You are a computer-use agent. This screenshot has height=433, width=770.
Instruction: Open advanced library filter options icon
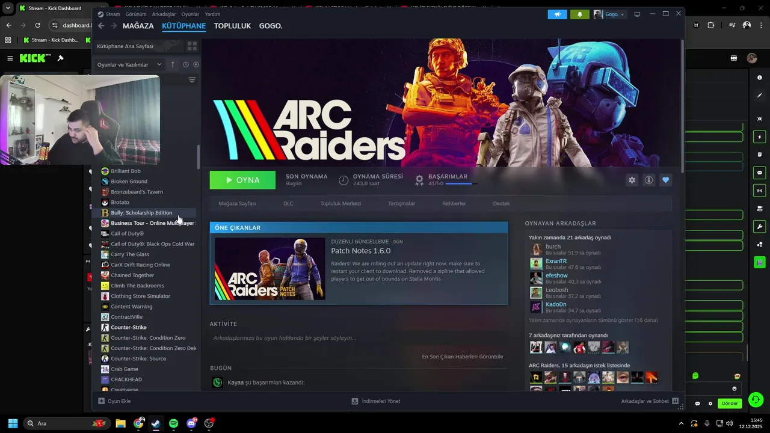[192, 79]
